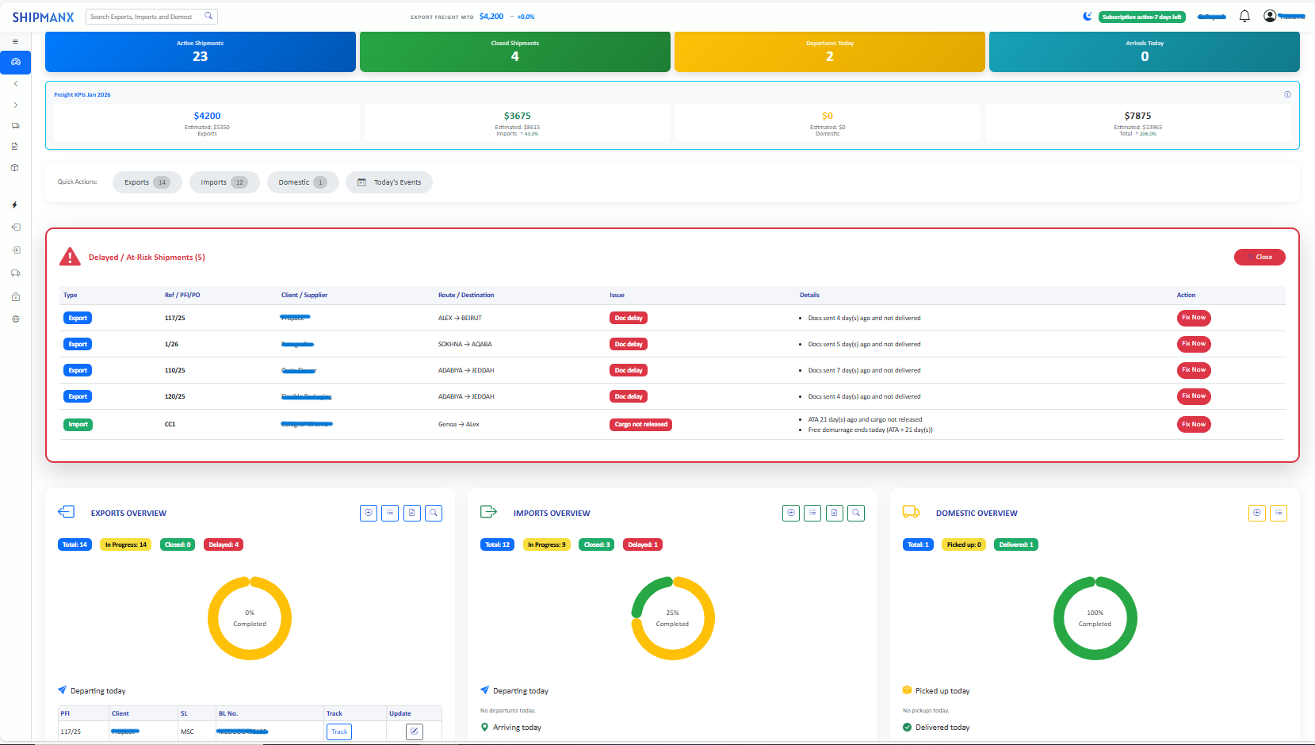
Task: Click the document export icon in Exports Overview
Action: 411,513
